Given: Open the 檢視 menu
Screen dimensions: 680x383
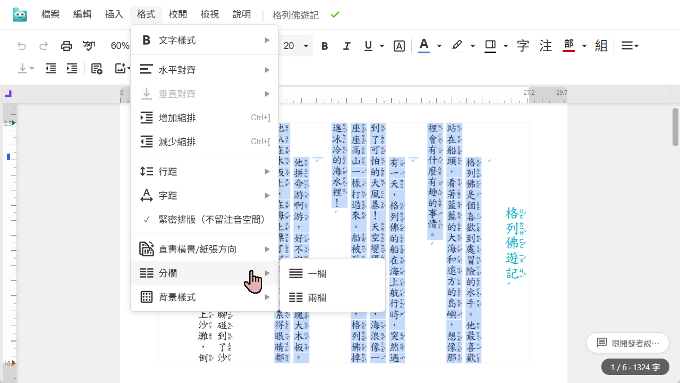Looking at the screenshot, I should click(x=210, y=14).
